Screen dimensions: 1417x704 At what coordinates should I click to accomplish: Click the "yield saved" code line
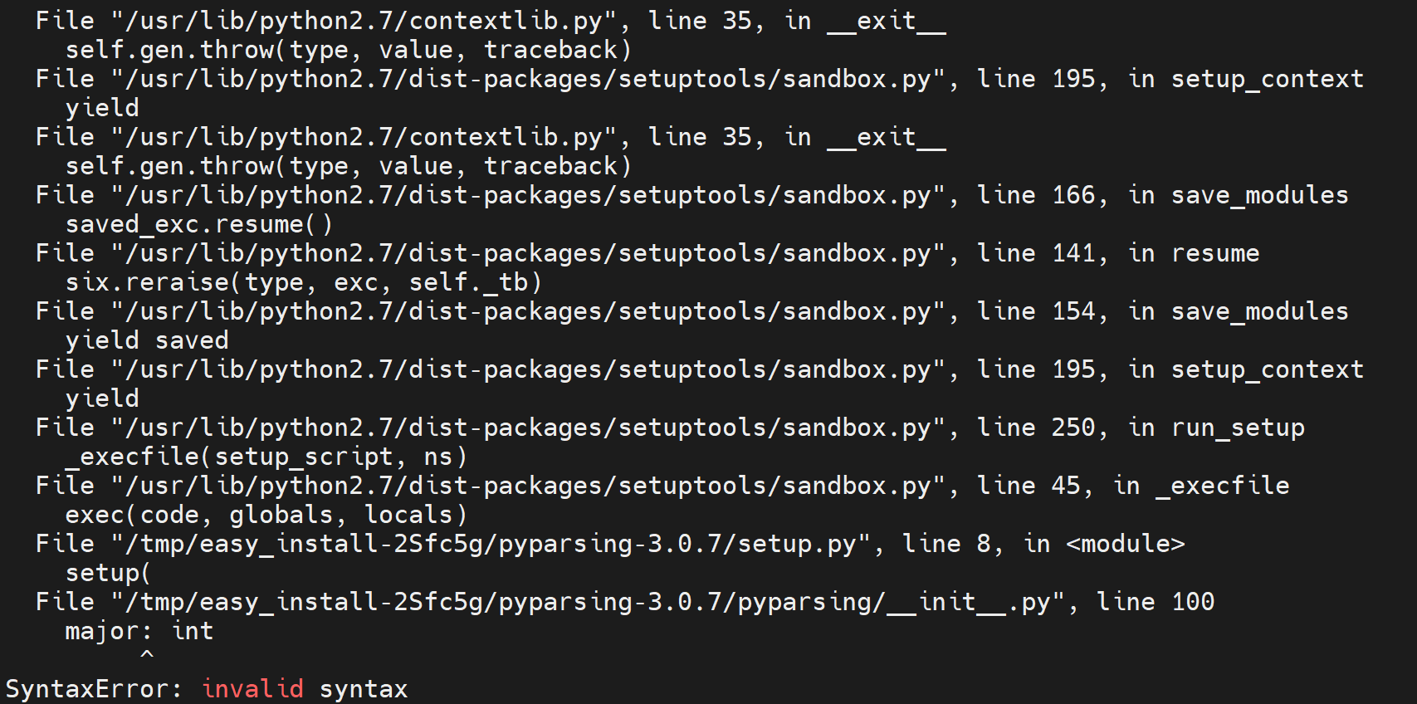147,340
